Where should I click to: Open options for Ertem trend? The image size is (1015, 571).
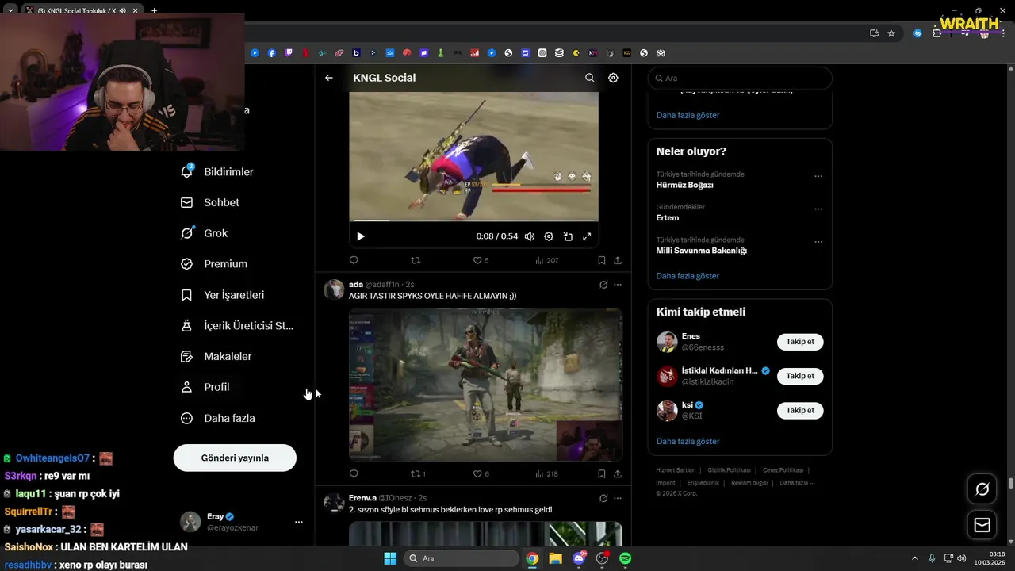tap(818, 209)
